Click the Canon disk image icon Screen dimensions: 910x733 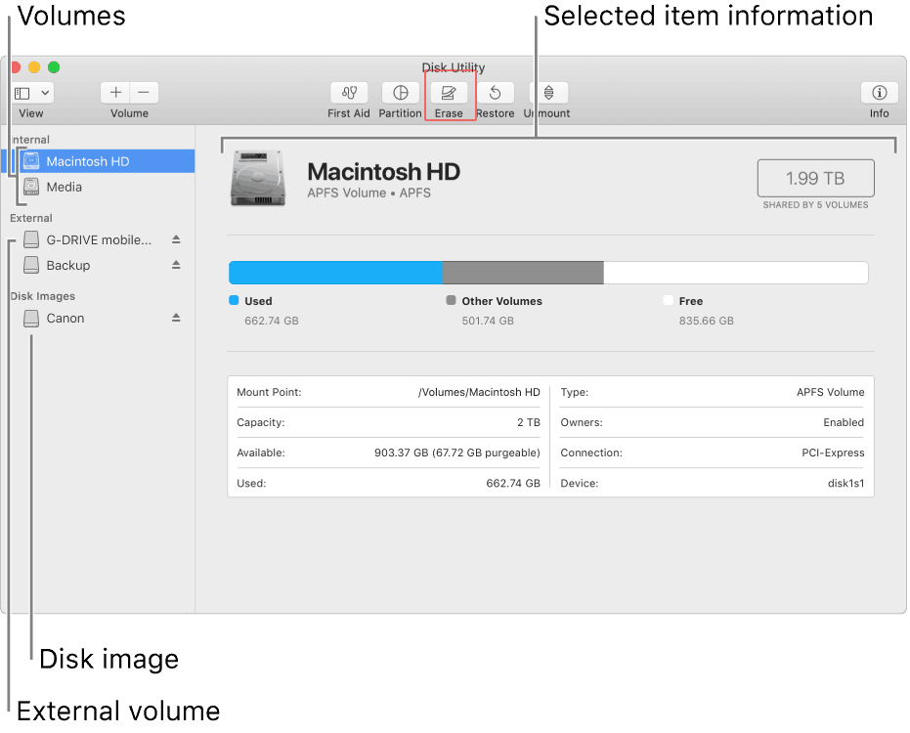(x=31, y=318)
